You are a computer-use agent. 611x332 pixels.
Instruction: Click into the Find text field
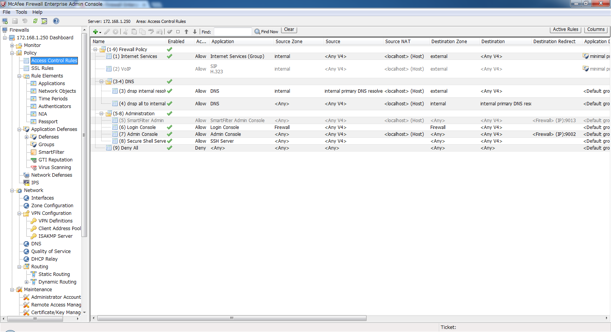pyautogui.click(x=232, y=32)
